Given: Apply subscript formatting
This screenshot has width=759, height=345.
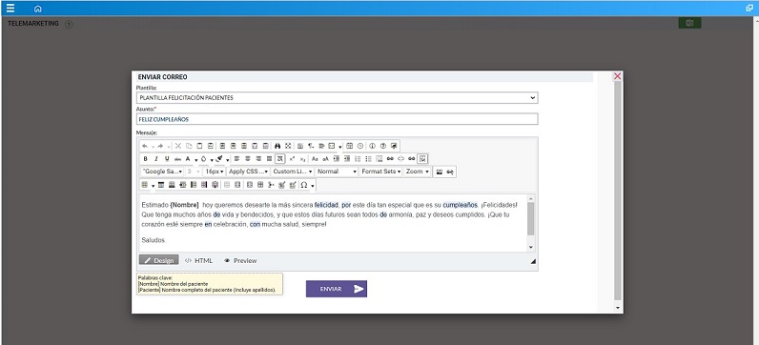Looking at the screenshot, I should tap(302, 159).
